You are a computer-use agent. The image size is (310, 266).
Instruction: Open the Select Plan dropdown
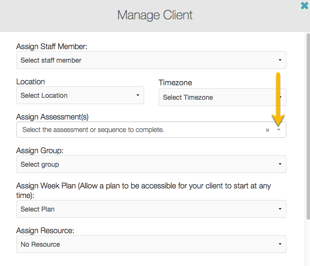click(x=151, y=209)
